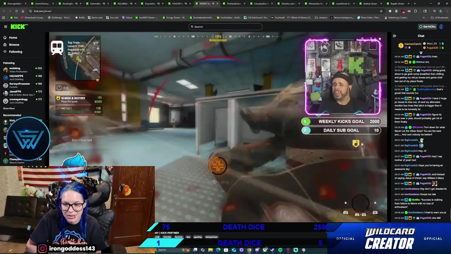Image resolution: width=451 pixels, height=254 pixels.
Task: Bookmark this page with star icon
Action: 381,11
